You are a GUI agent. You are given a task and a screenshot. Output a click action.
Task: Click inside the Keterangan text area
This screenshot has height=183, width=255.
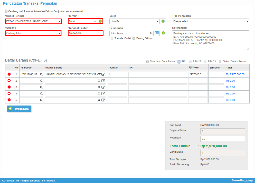pos(211,41)
